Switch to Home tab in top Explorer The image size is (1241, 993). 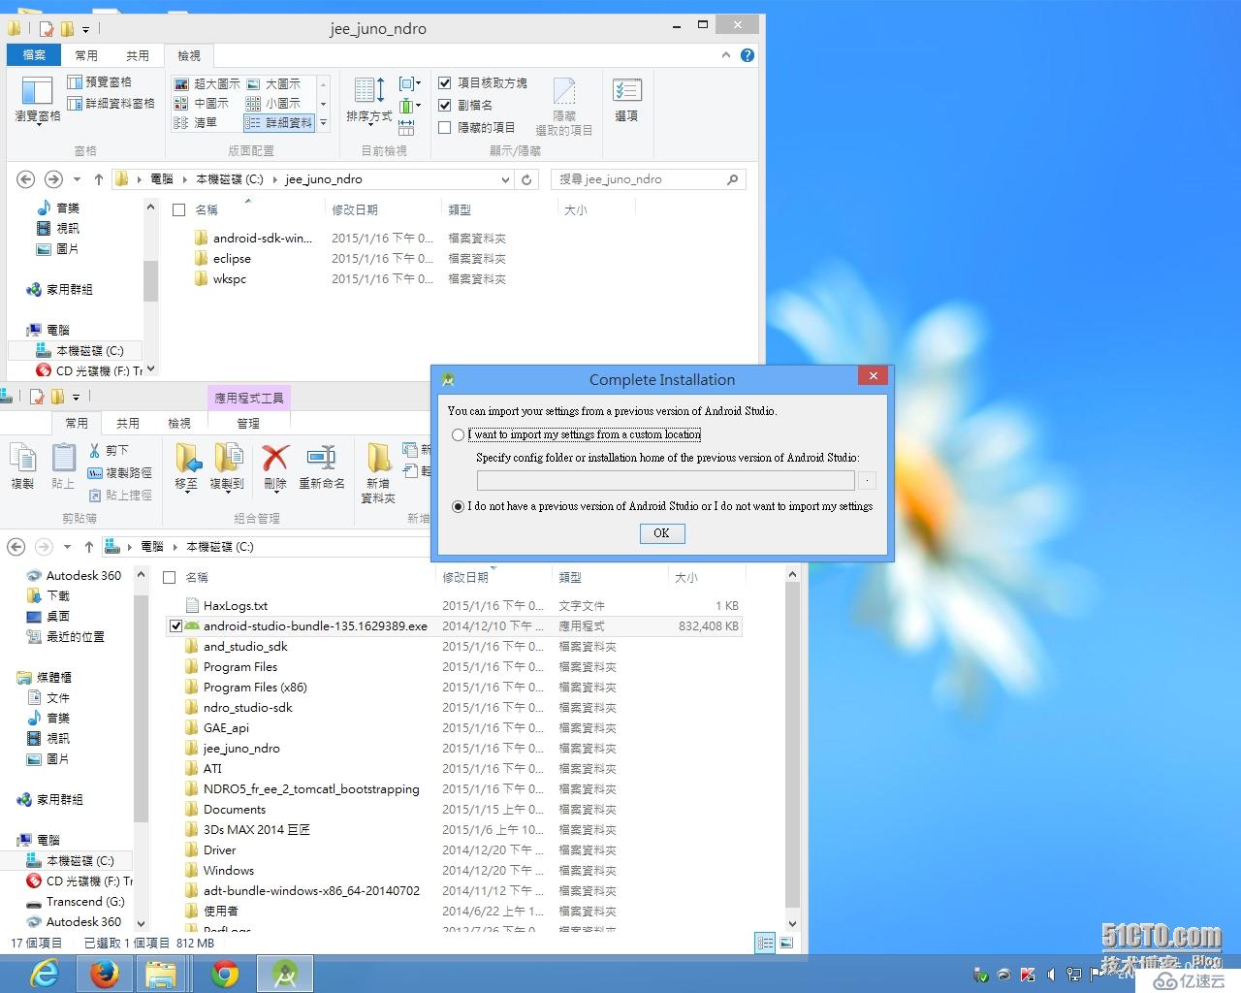[86, 55]
